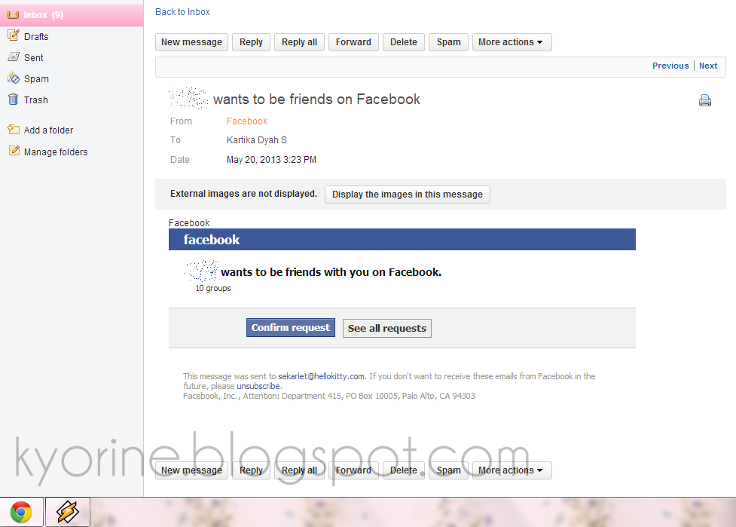
Task: Click the recipient name Kartika Dyah S
Action: [x=257, y=140]
